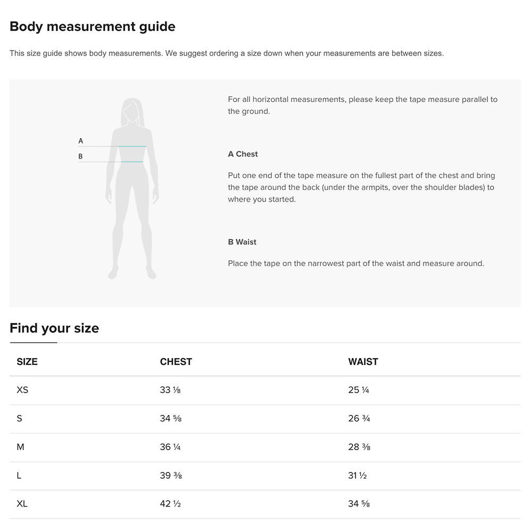The image size is (532, 532).
Task: Click the A Chest instruction heading
Action: click(x=243, y=154)
